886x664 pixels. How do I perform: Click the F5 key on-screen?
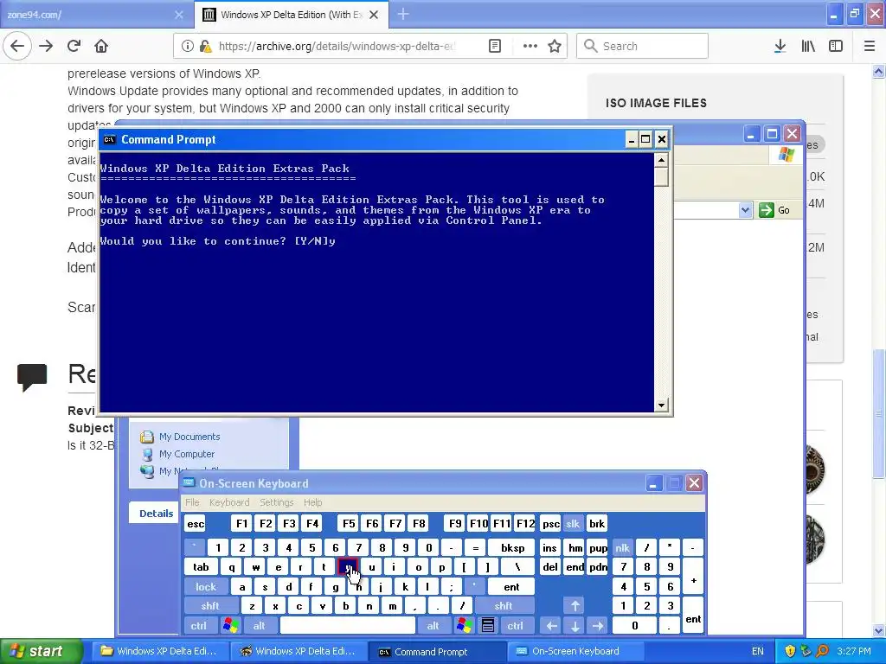click(349, 524)
